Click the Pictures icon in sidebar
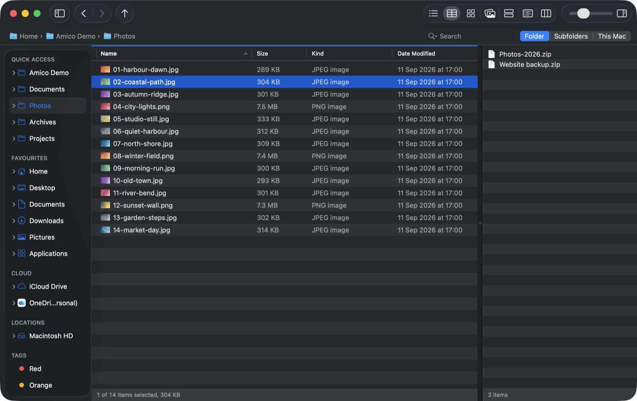This screenshot has height=401, width=637. tap(22, 237)
